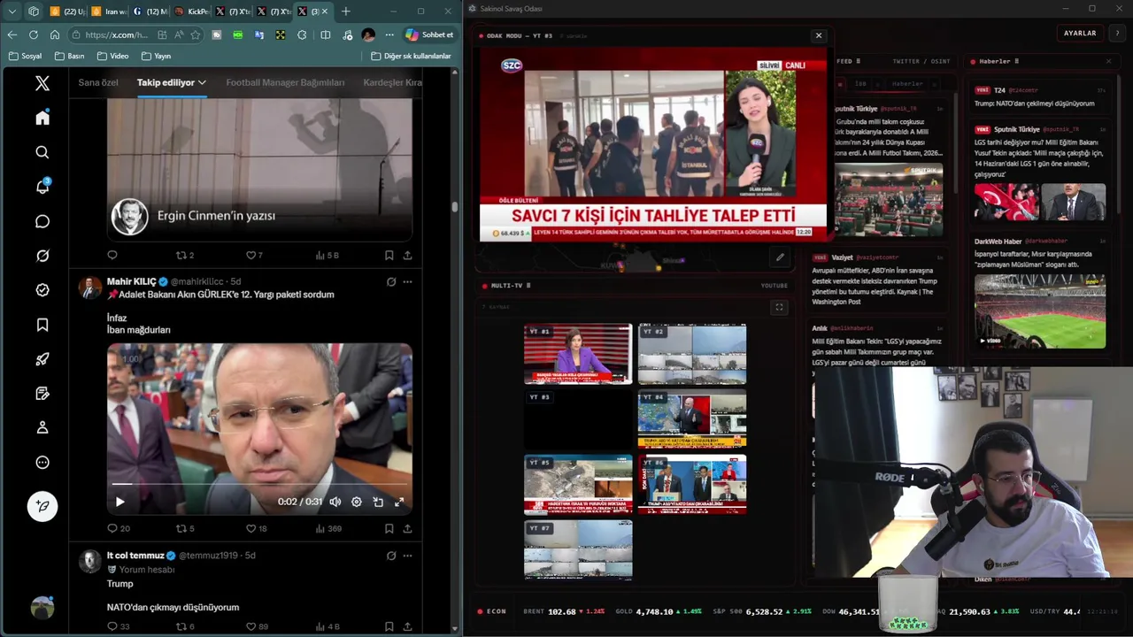Open Grok icon in X sidebar
Viewport: 1133px width, 637px height.
(x=42, y=256)
